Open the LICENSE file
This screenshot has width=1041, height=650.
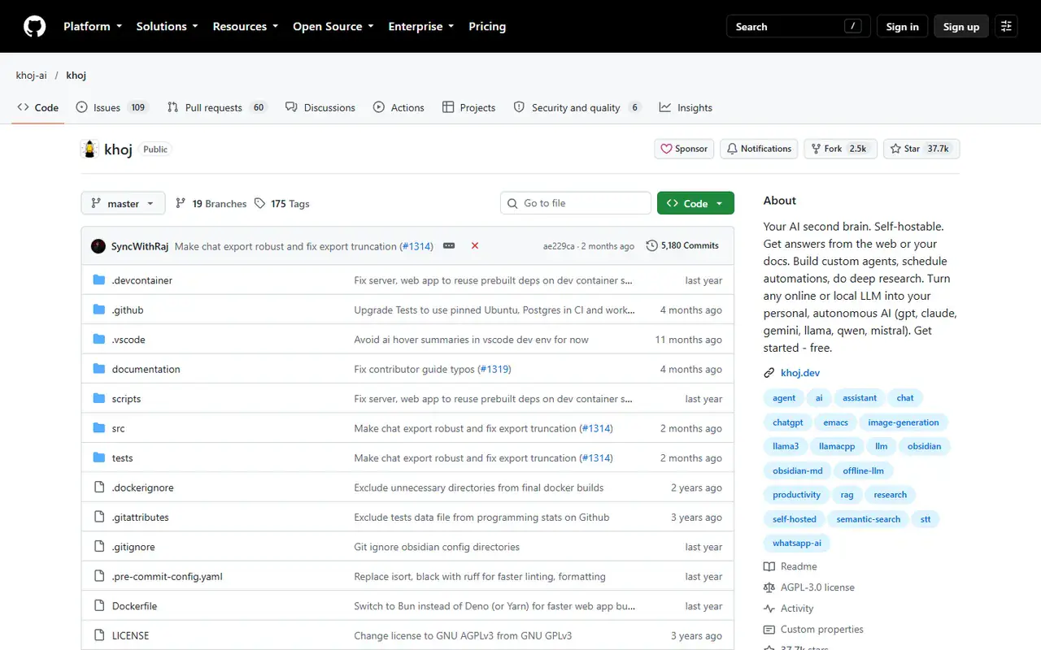[x=131, y=635]
